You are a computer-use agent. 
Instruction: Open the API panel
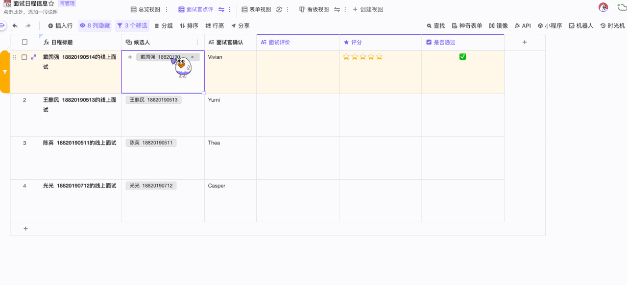point(523,26)
